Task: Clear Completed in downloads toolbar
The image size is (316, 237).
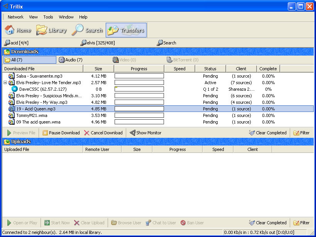Action: [268, 133]
